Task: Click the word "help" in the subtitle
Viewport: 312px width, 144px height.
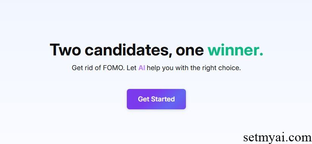Action: point(153,68)
